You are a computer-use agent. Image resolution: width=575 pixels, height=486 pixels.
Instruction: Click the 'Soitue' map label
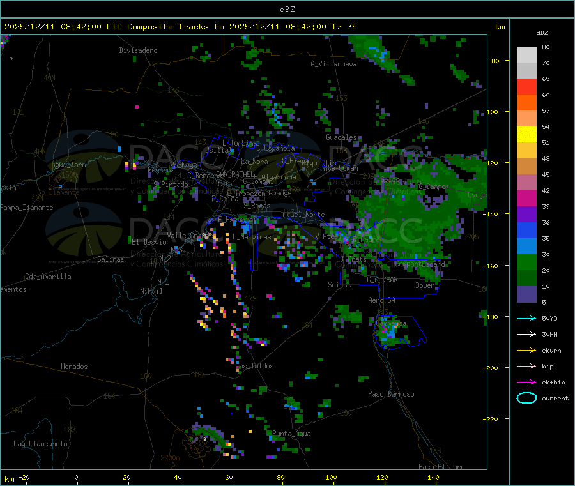coord(339,285)
